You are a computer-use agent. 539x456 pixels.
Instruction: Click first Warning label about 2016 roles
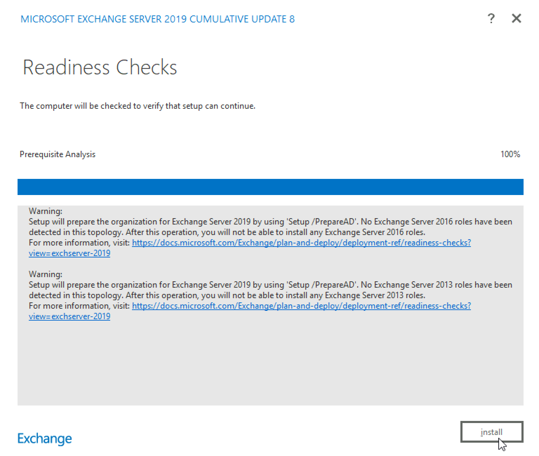[x=45, y=211]
